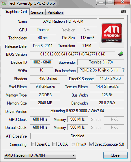Open the AMD Radeon HD 7670M dropdown

40,155
